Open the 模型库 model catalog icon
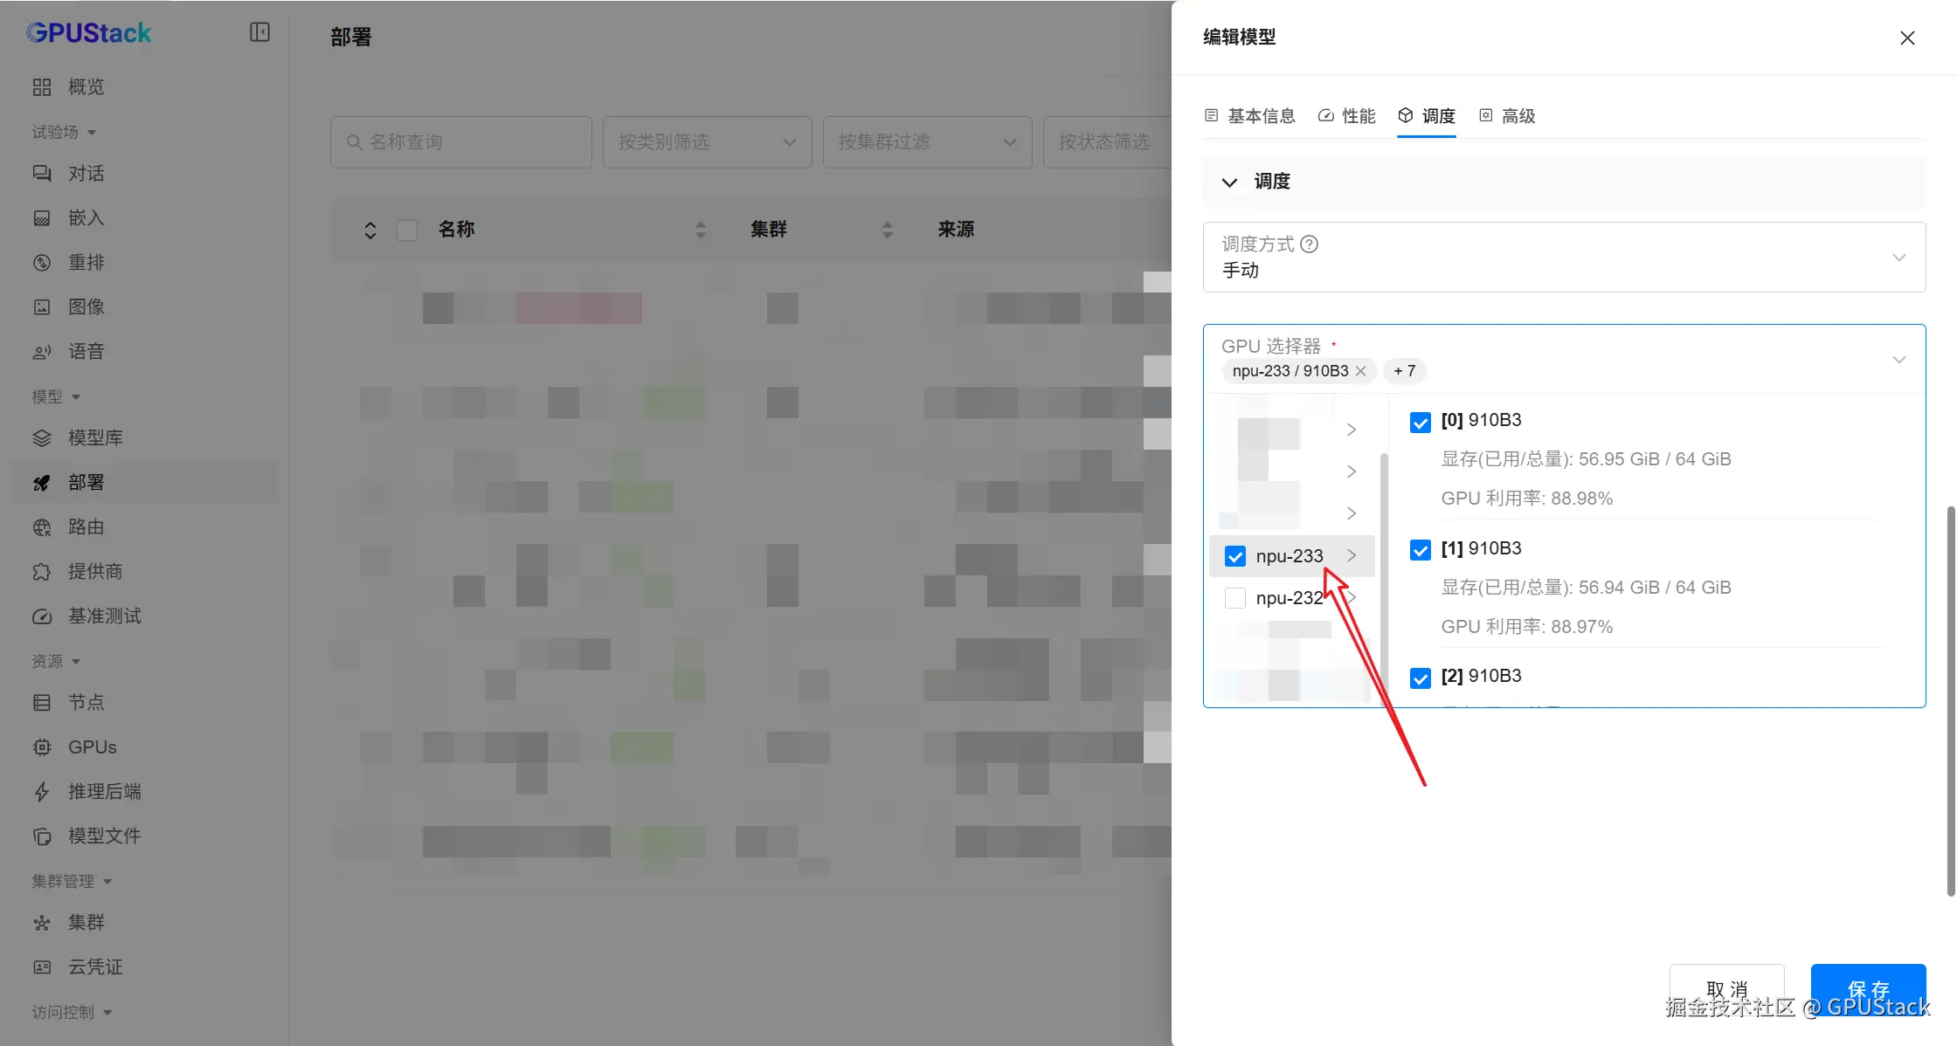Image resolution: width=1957 pixels, height=1046 pixels. (x=42, y=438)
